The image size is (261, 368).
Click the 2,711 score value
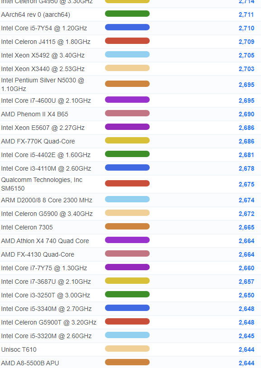tap(246, 15)
